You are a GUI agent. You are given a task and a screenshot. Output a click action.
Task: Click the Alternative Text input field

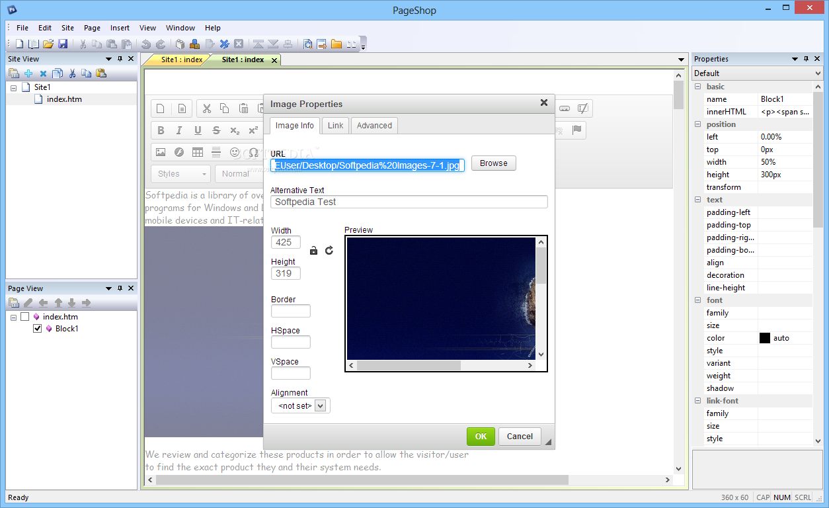[409, 202]
